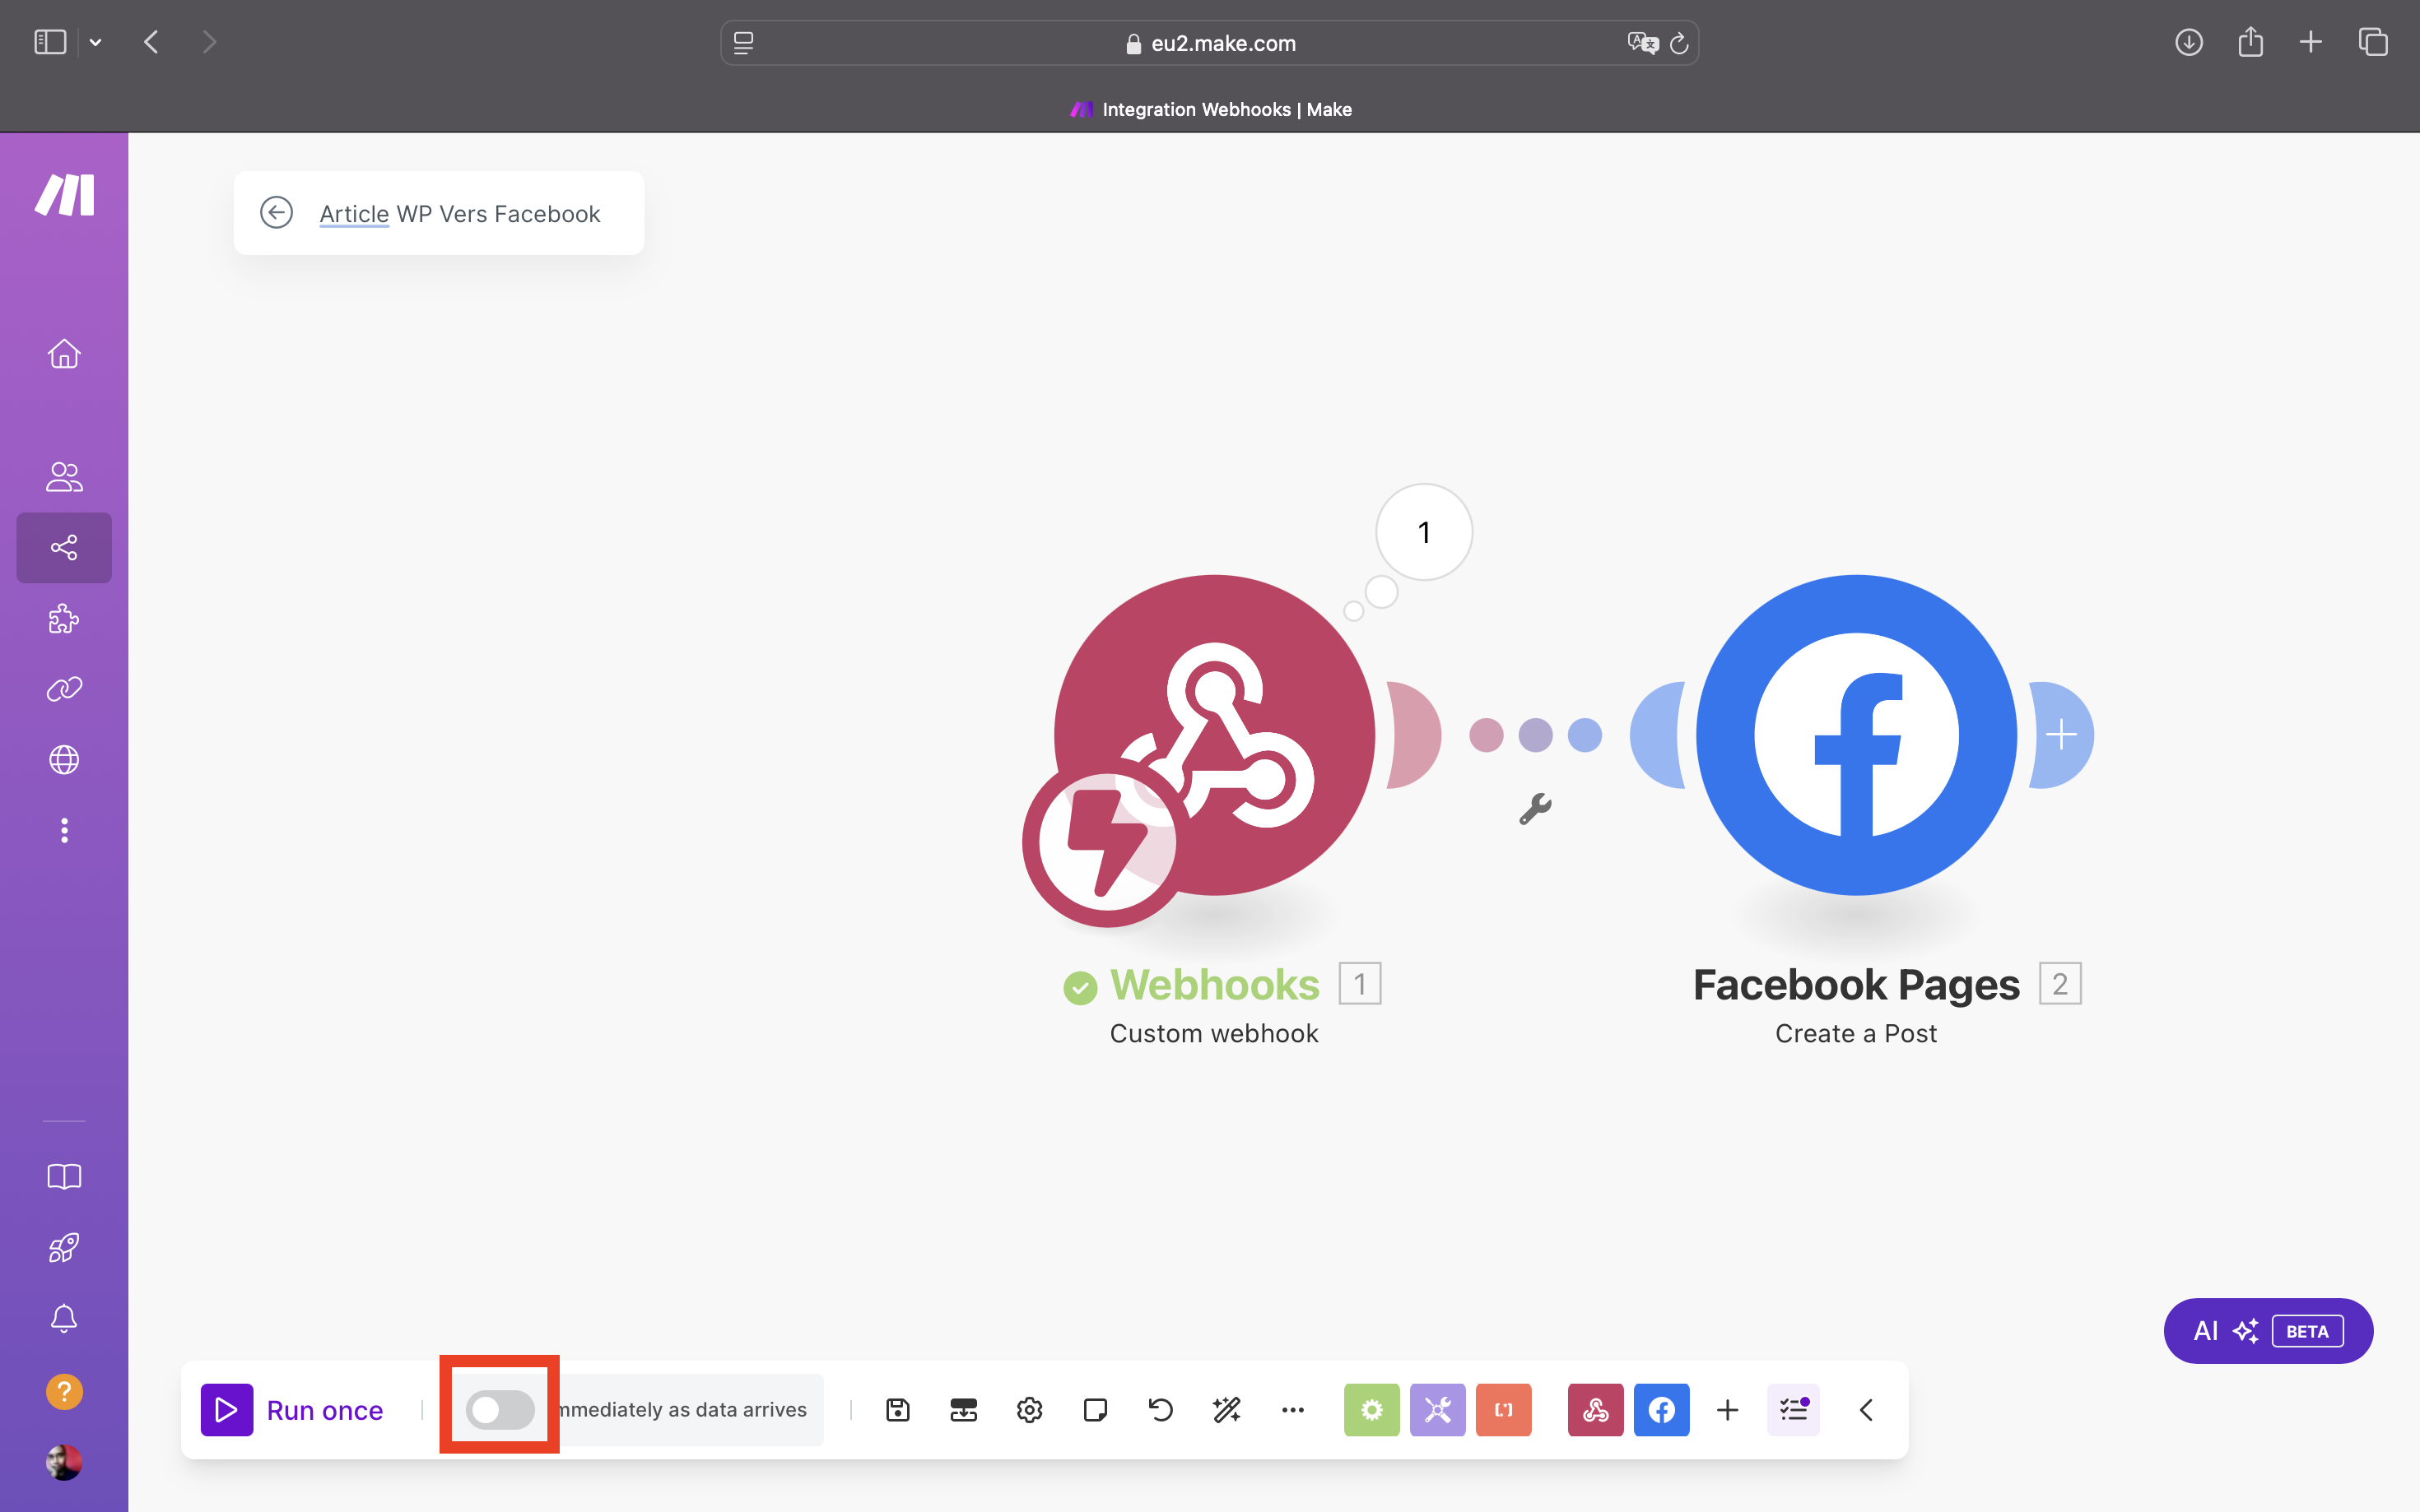Open the Safari page menu reader icon
2420x1512 pixels.
click(x=743, y=43)
